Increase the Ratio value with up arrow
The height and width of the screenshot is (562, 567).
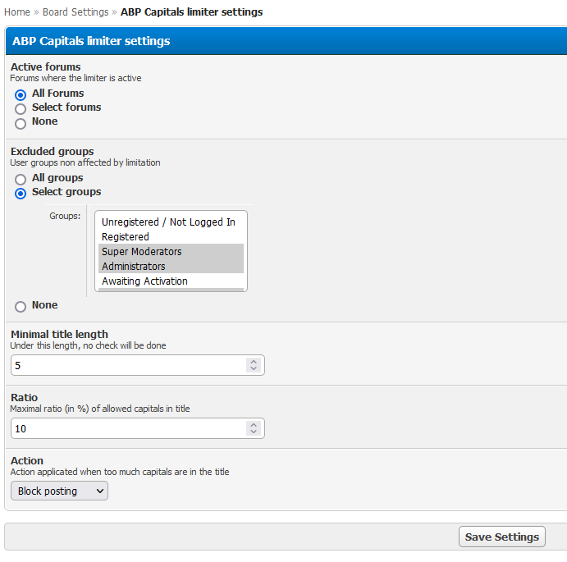tap(254, 424)
